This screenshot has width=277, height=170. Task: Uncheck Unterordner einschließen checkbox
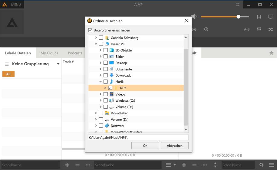click(x=90, y=30)
